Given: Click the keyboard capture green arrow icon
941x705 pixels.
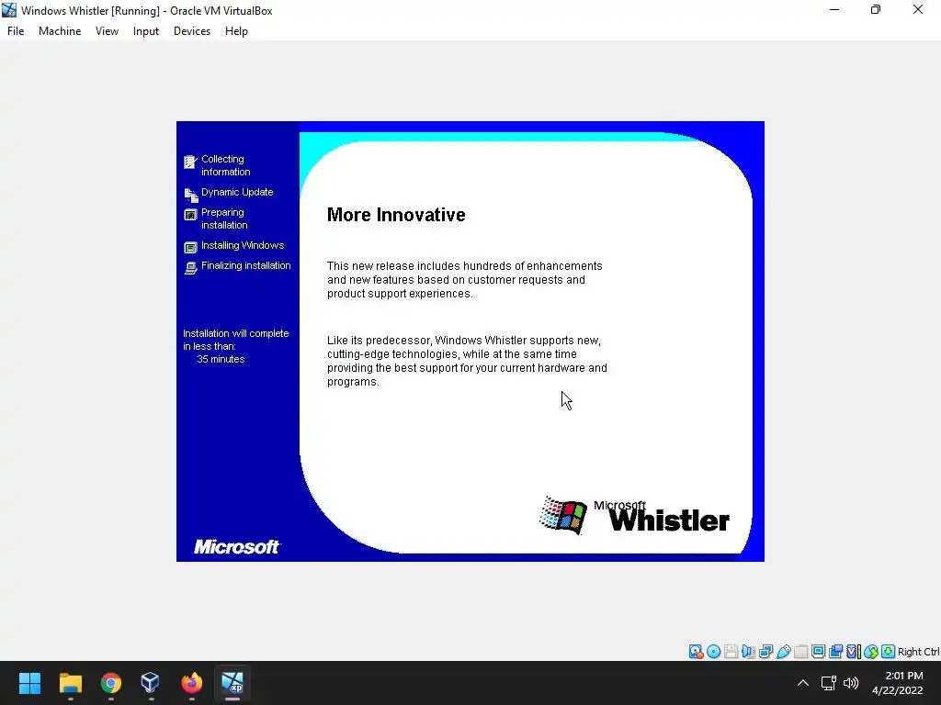Looking at the screenshot, I should 889,652.
